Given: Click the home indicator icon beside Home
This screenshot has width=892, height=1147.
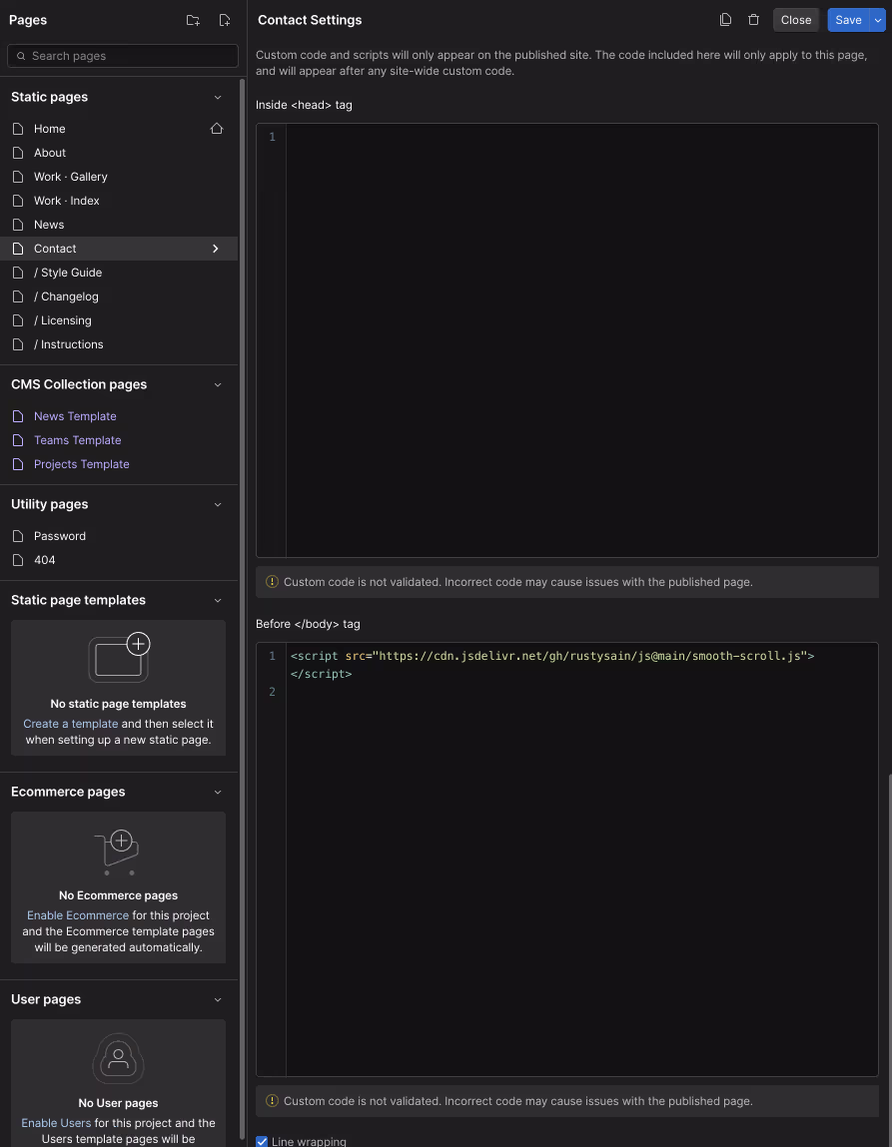Looking at the screenshot, I should pos(217,129).
